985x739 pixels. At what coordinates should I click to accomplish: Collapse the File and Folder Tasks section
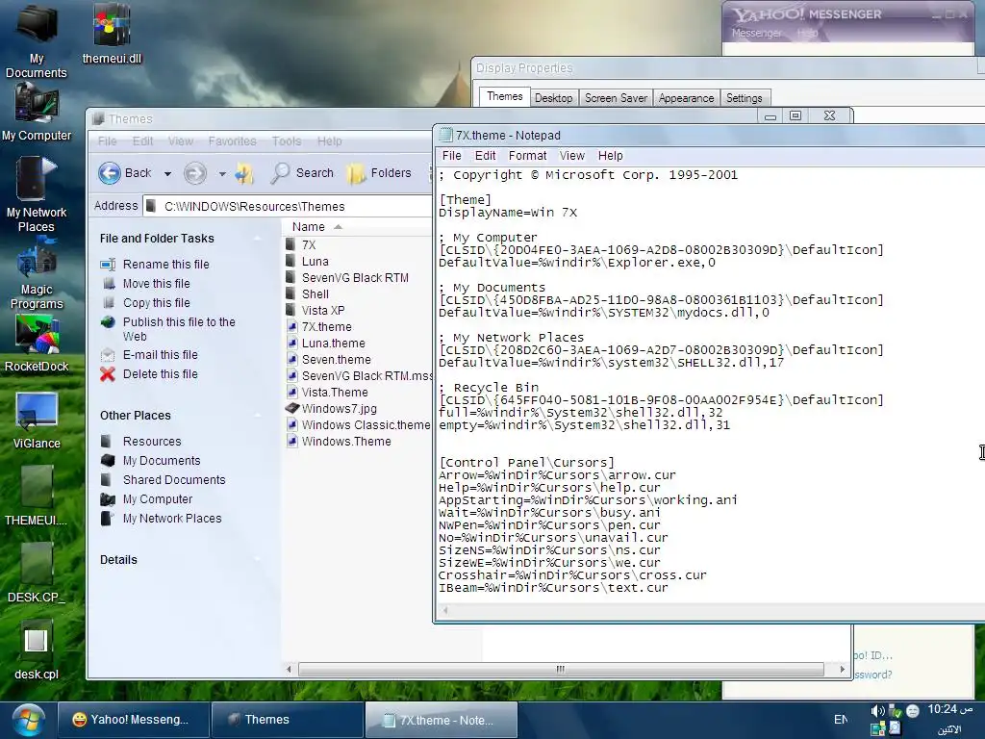click(x=257, y=239)
